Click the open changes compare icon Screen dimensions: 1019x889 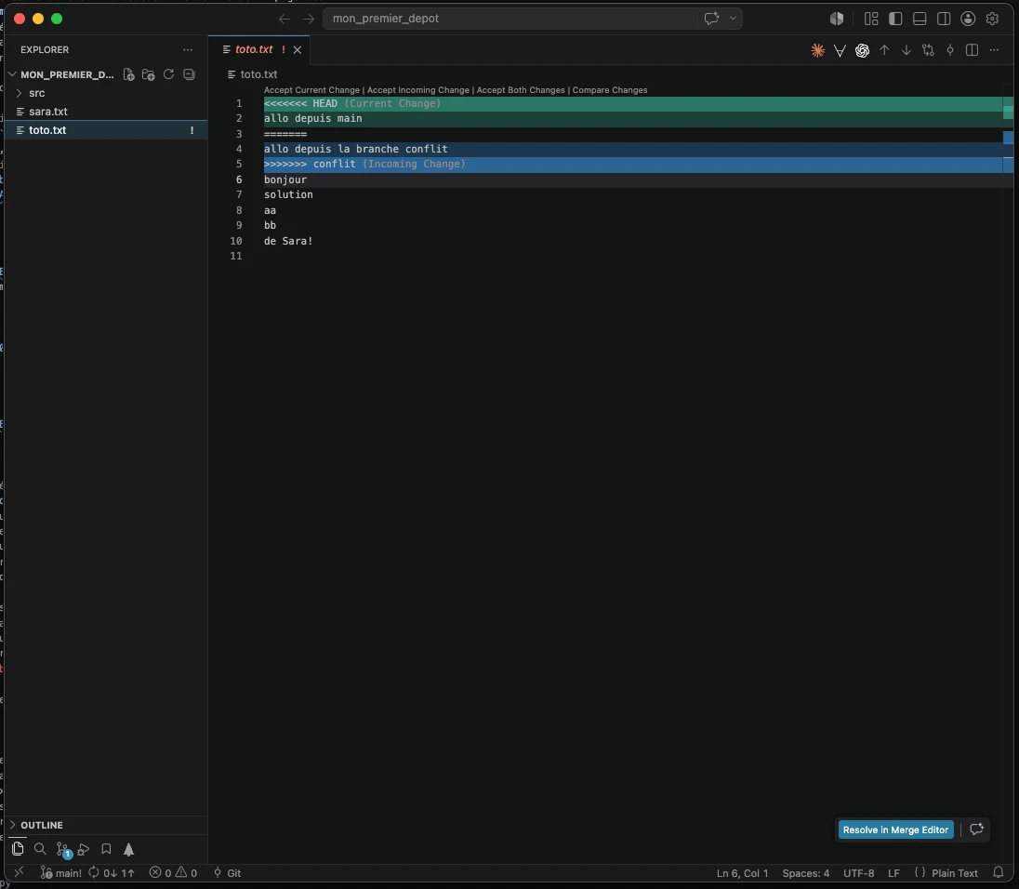[x=928, y=50]
